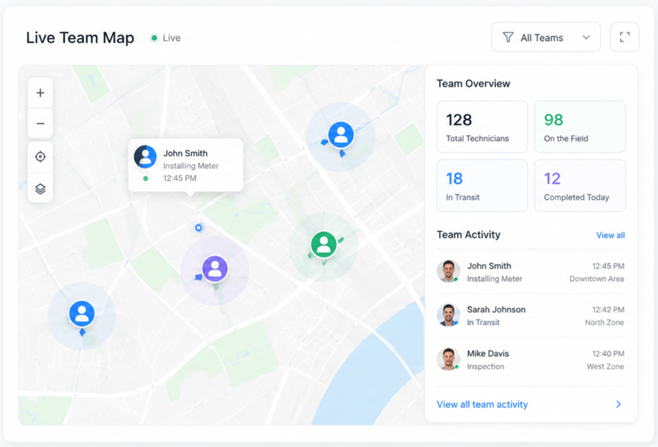Open the In Transit 18 card
658x447 pixels.
point(482,186)
